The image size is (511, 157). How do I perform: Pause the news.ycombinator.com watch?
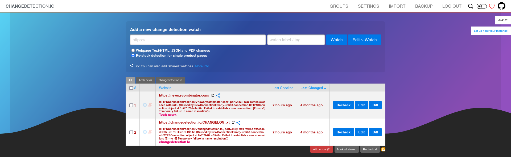coord(145,105)
